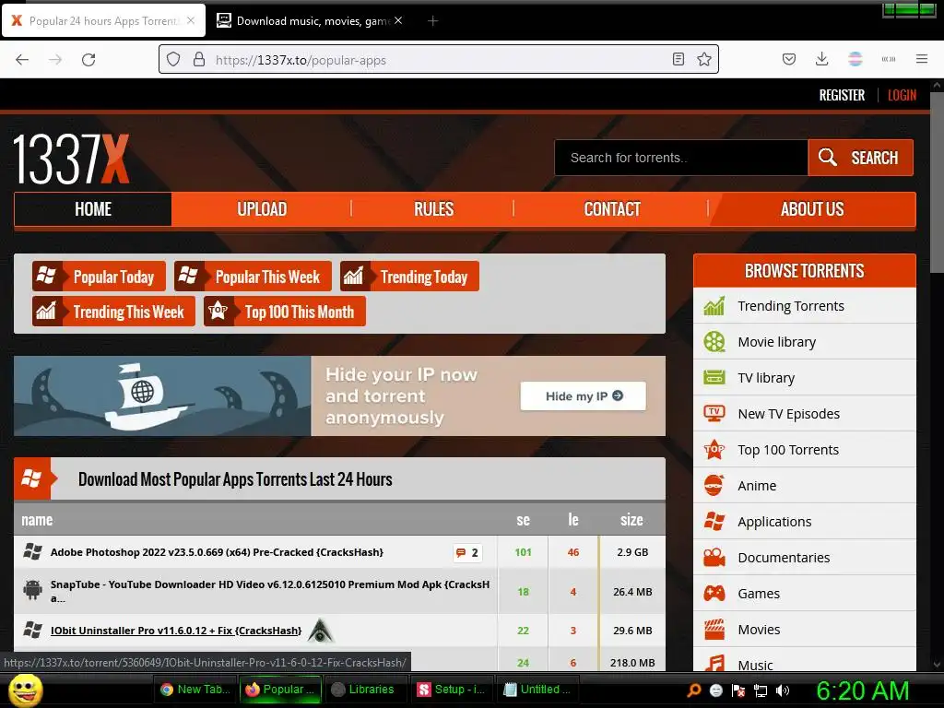Click the Trending Torrents chart icon
The width and height of the screenshot is (944, 708).
(x=714, y=306)
